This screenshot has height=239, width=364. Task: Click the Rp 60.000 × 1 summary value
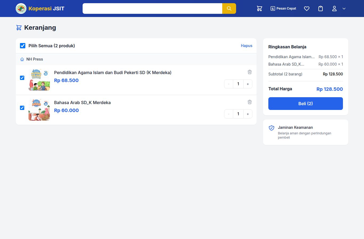331,64
